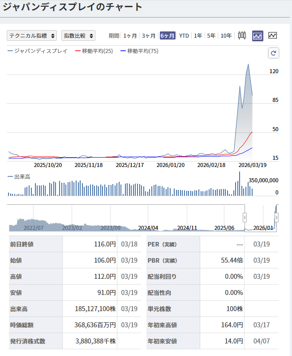The image size is (292, 356).
Task: Choose the 6ヶ月 period
Action: point(167,35)
